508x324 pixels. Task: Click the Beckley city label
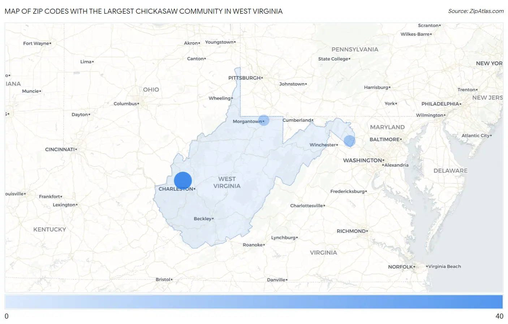coord(203,219)
